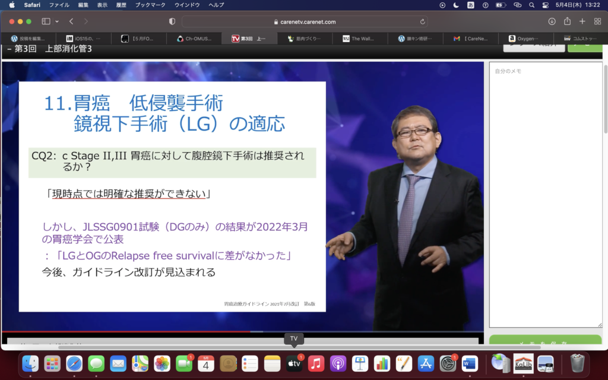The height and width of the screenshot is (380, 608).
Task: Click the Share icon in Safari toolbar
Action: tap(567, 21)
